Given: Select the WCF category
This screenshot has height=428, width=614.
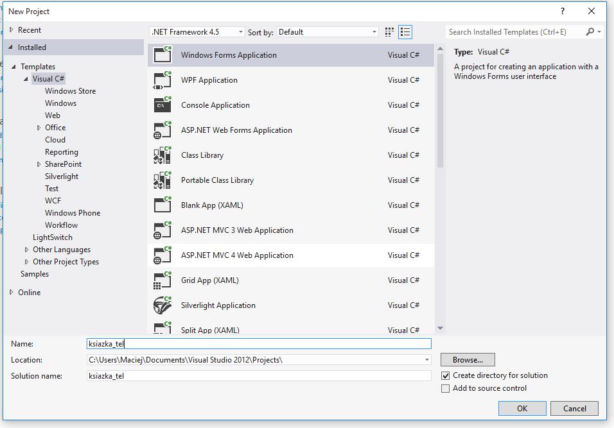Looking at the screenshot, I should [53, 201].
